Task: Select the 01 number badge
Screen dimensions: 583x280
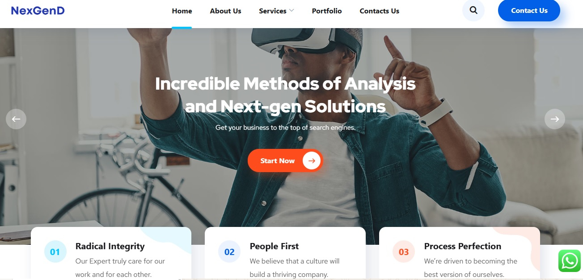Action: tap(55, 252)
